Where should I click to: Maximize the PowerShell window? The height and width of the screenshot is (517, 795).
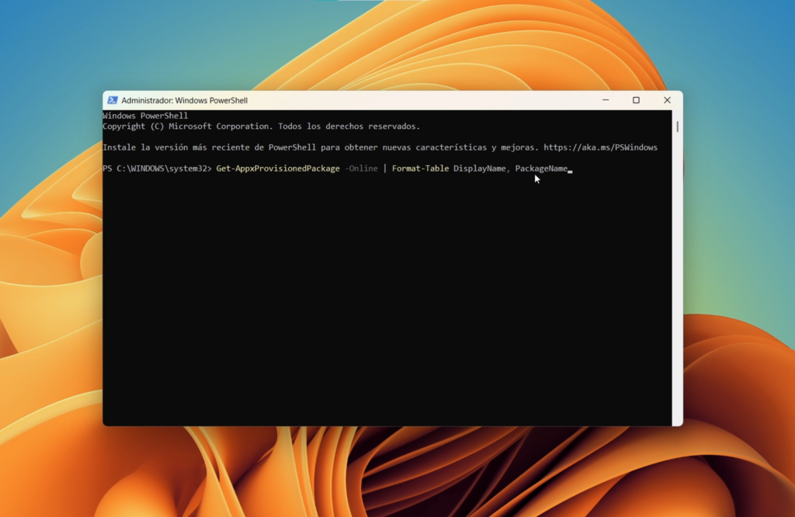pyautogui.click(x=636, y=100)
